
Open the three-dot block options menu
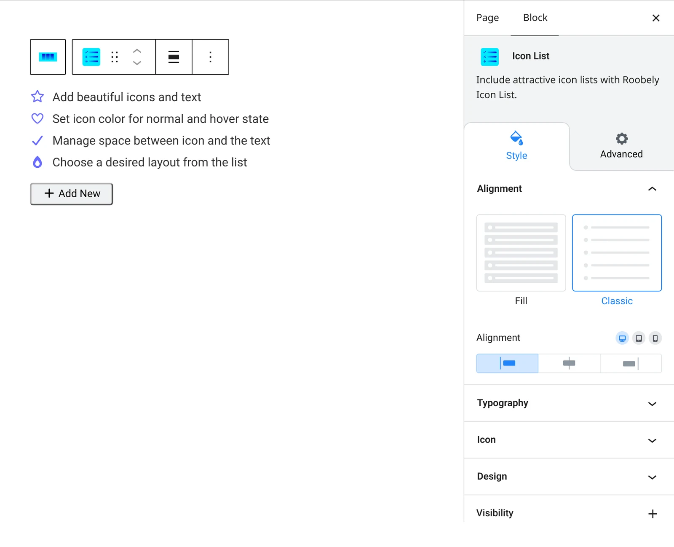(210, 57)
